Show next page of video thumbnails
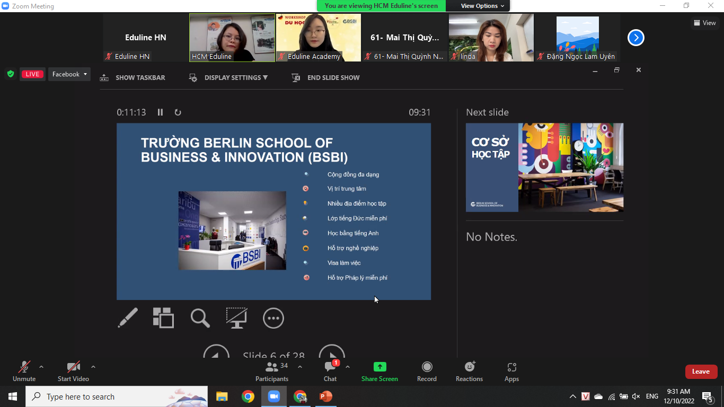This screenshot has height=407, width=724. (x=635, y=38)
